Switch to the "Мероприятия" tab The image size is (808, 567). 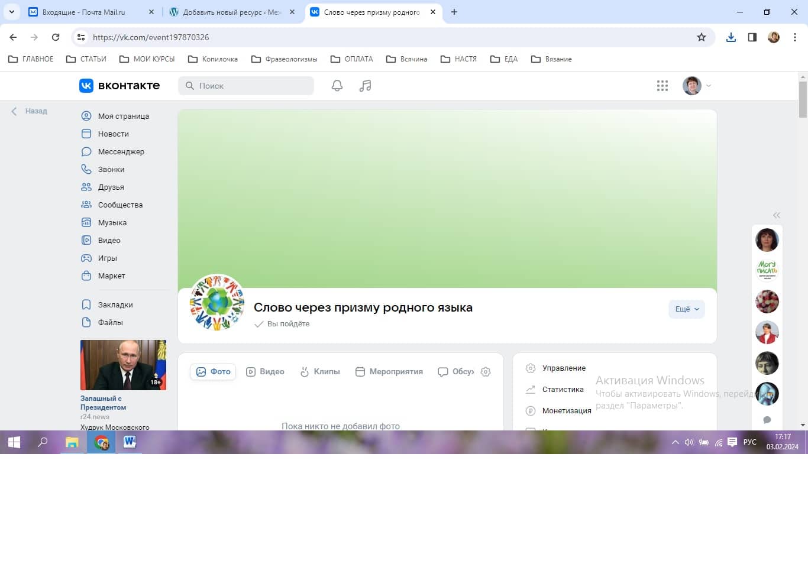389,372
